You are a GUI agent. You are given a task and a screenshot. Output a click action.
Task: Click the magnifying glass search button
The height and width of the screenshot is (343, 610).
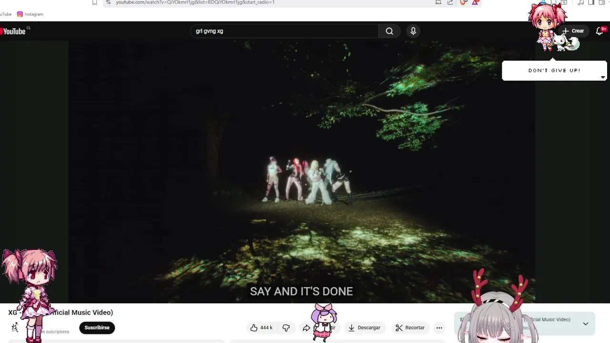[389, 31]
